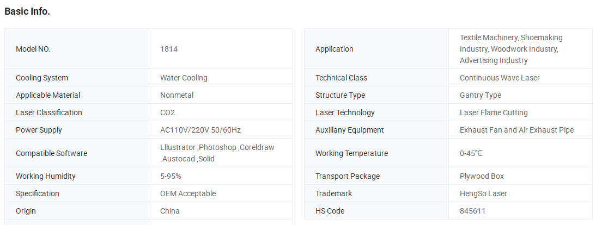This screenshot has height=225, width=596.
Task: Click the OEM Acceptable specification value
Action: [188, 193]
